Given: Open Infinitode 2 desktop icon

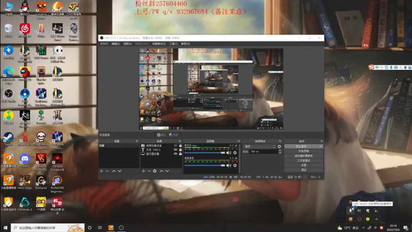Looking at the screenshot, I should click(x=25, y=204).
